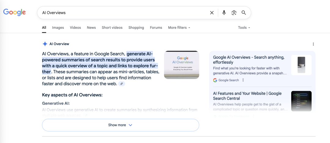The height and width of the screenshot is (143, 330).
Task: Start voice search with the microphone icon
Action: (x=224, y=13)
